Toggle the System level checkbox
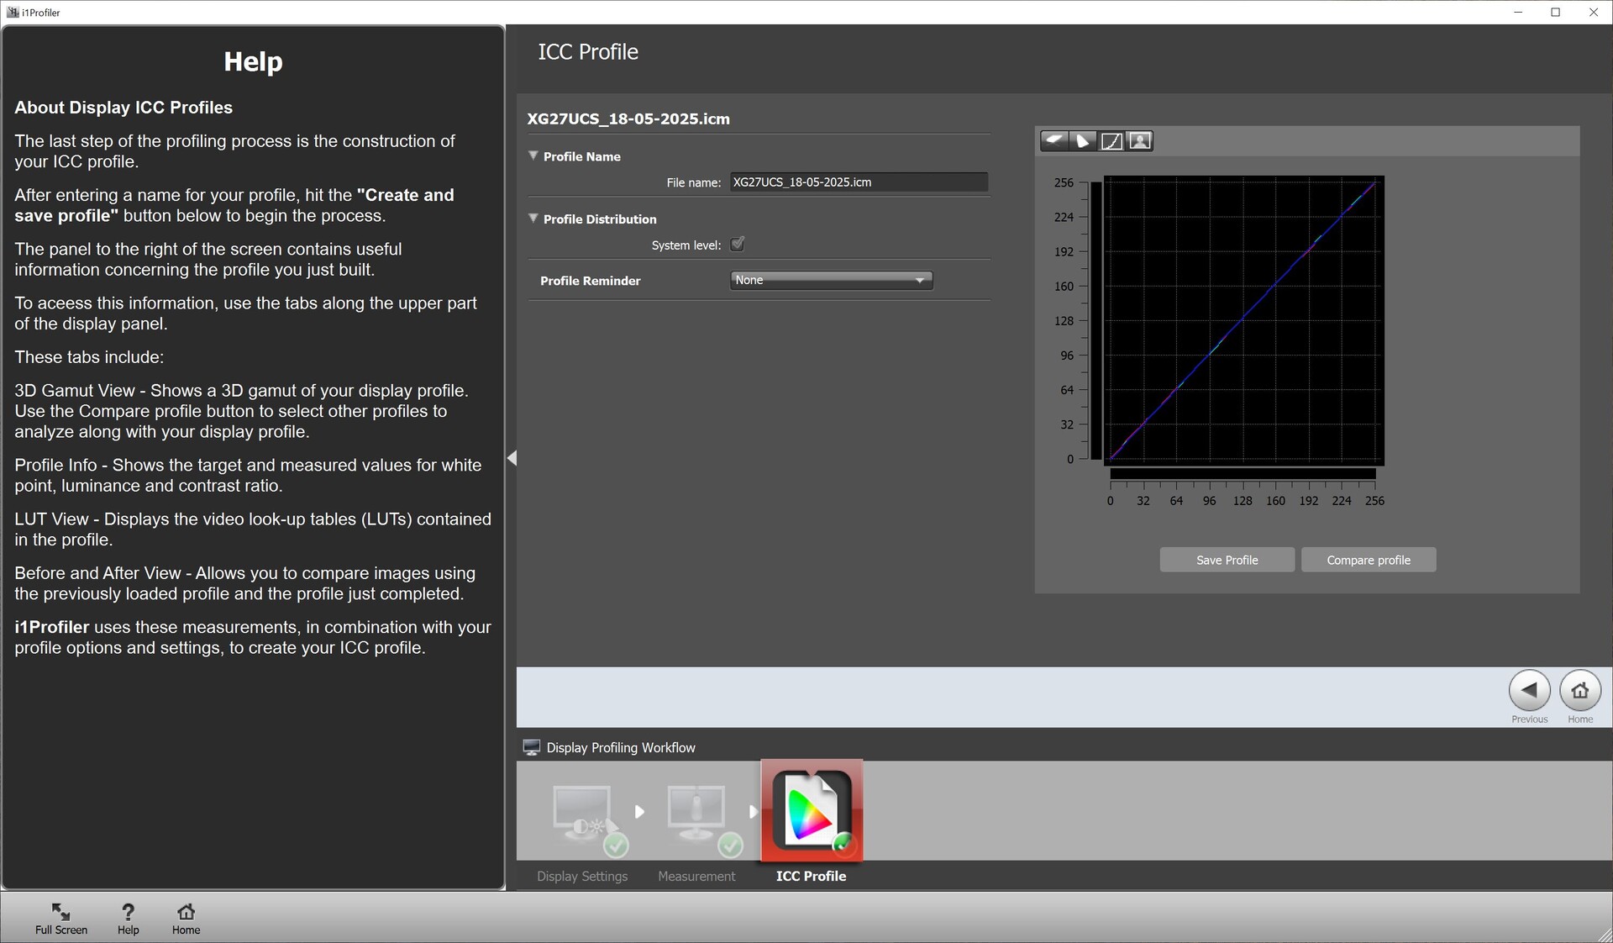 pyautogui.click(x=738, y=245)
